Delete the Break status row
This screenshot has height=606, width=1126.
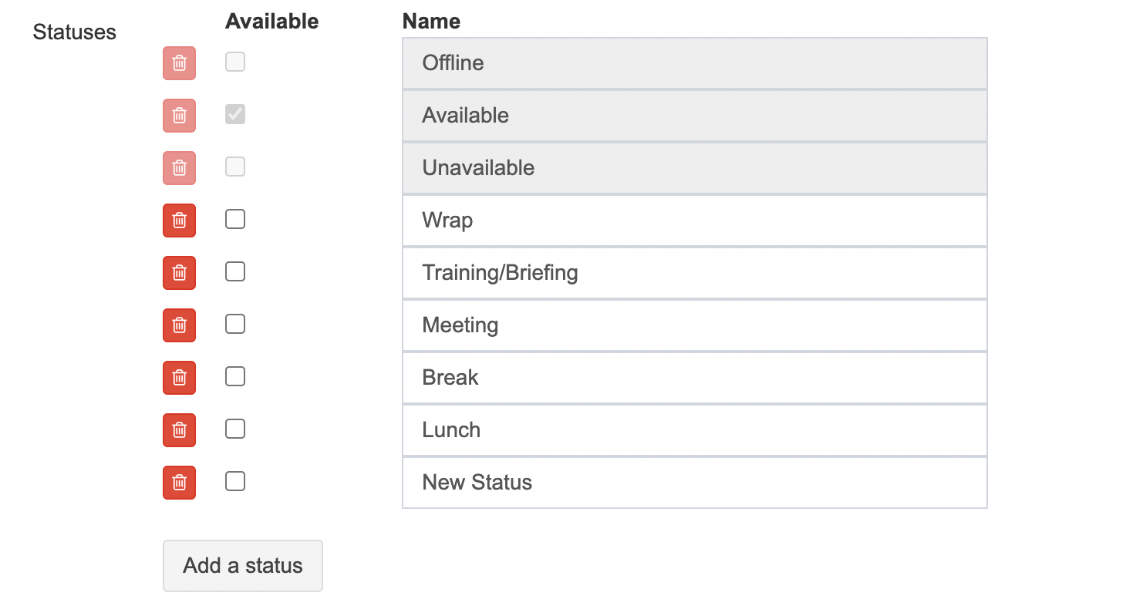click(179, 378)
